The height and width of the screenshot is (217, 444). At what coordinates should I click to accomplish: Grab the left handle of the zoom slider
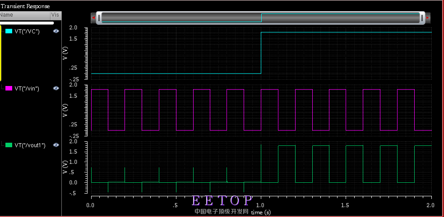click(x=99, y=18)
